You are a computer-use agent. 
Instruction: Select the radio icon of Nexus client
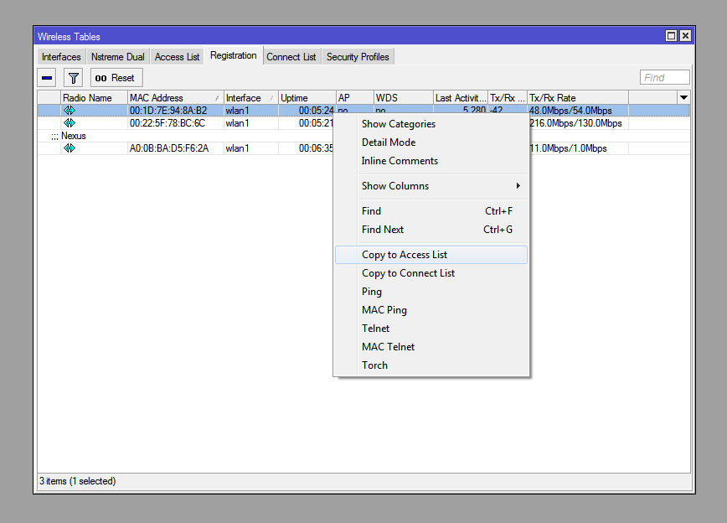[x=70, y=148]
